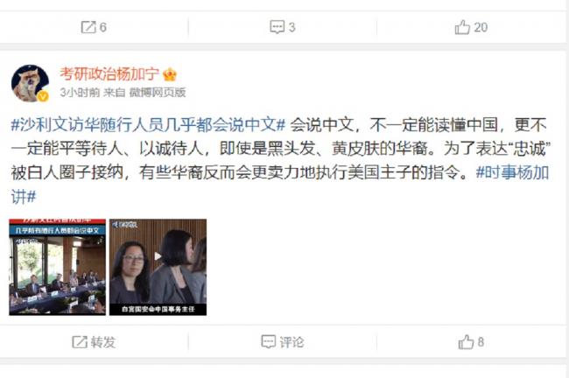The width and height of the screenshot is (569, 378).
Task: Click the 转发 text label
Action: click(103, 342)
